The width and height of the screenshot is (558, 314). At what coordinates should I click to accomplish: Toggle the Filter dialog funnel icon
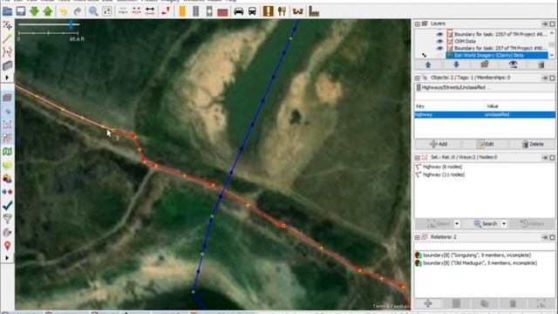pyautogui.click(x=7, y=219)
